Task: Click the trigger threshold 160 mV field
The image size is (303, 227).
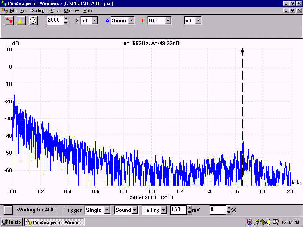Action: [178, 210]
